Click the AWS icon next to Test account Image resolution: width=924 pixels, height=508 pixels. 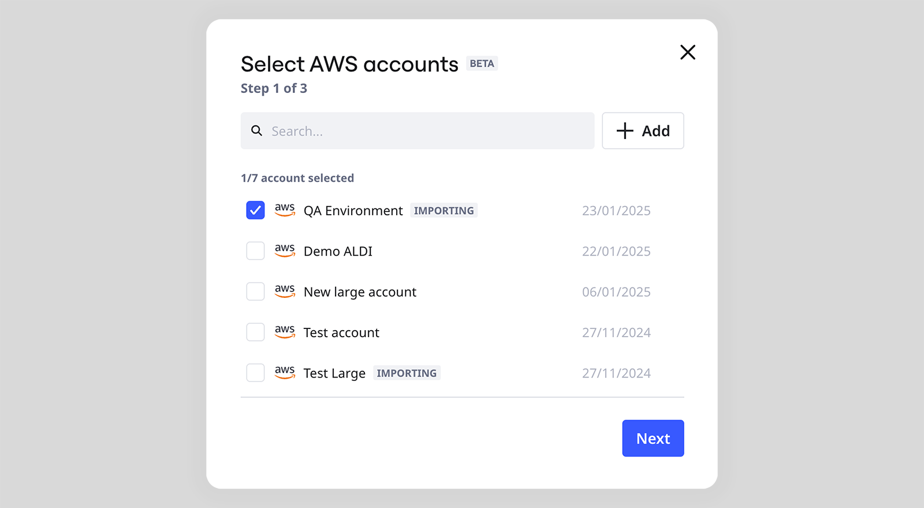tap(285, 332)
